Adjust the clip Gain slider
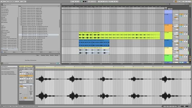Image resolution: width=192 pixels, height=108 pixels. pos(31,89)
